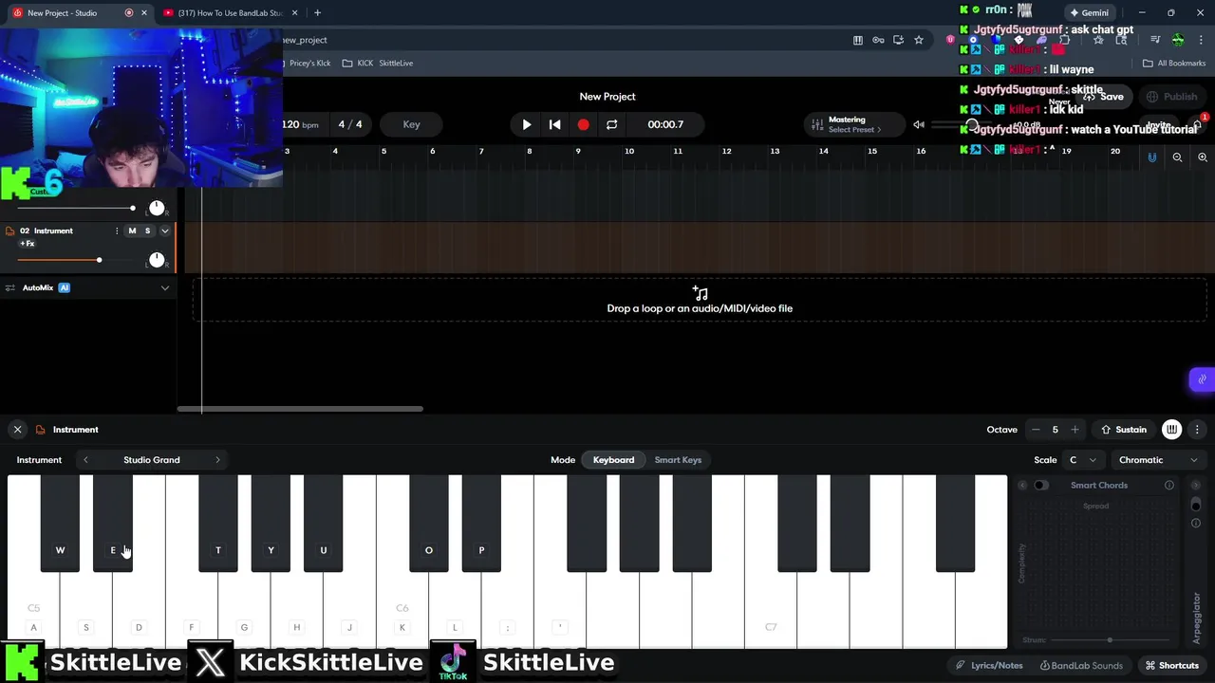Open the Scale root note C dropdown
The image size is (1215, 683).
[1082, 460]
